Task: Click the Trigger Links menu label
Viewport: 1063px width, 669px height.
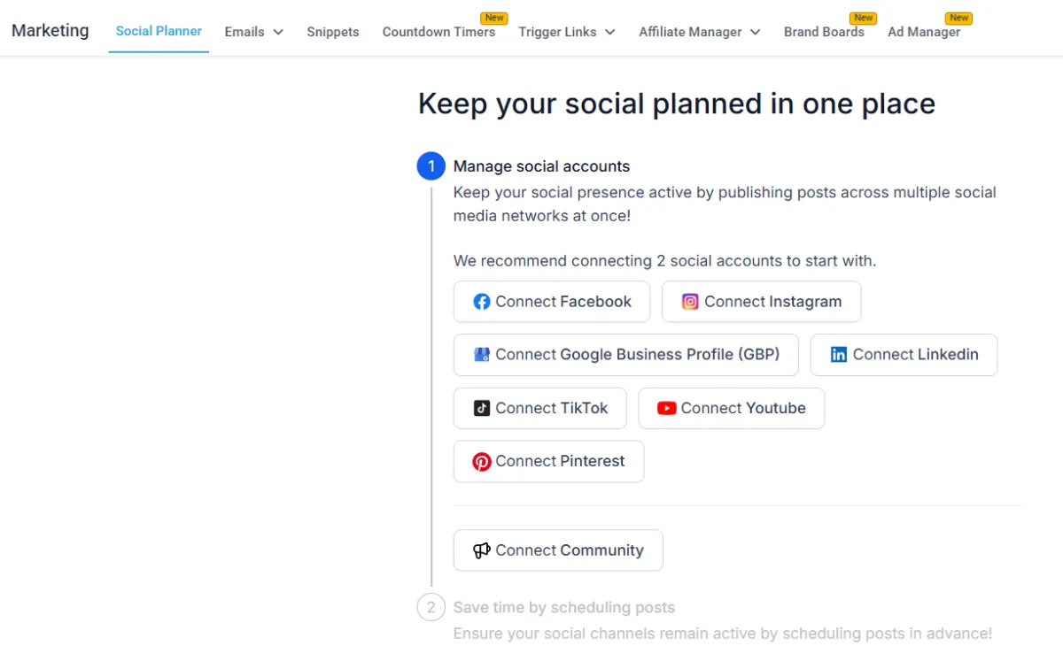Action: click(557, 32)
